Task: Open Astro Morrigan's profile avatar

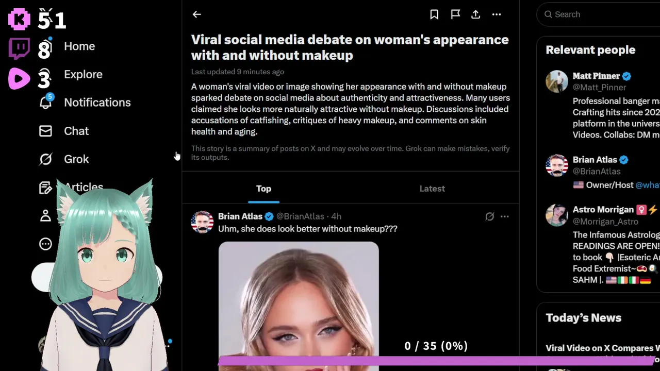Action: tap(557, 215)
